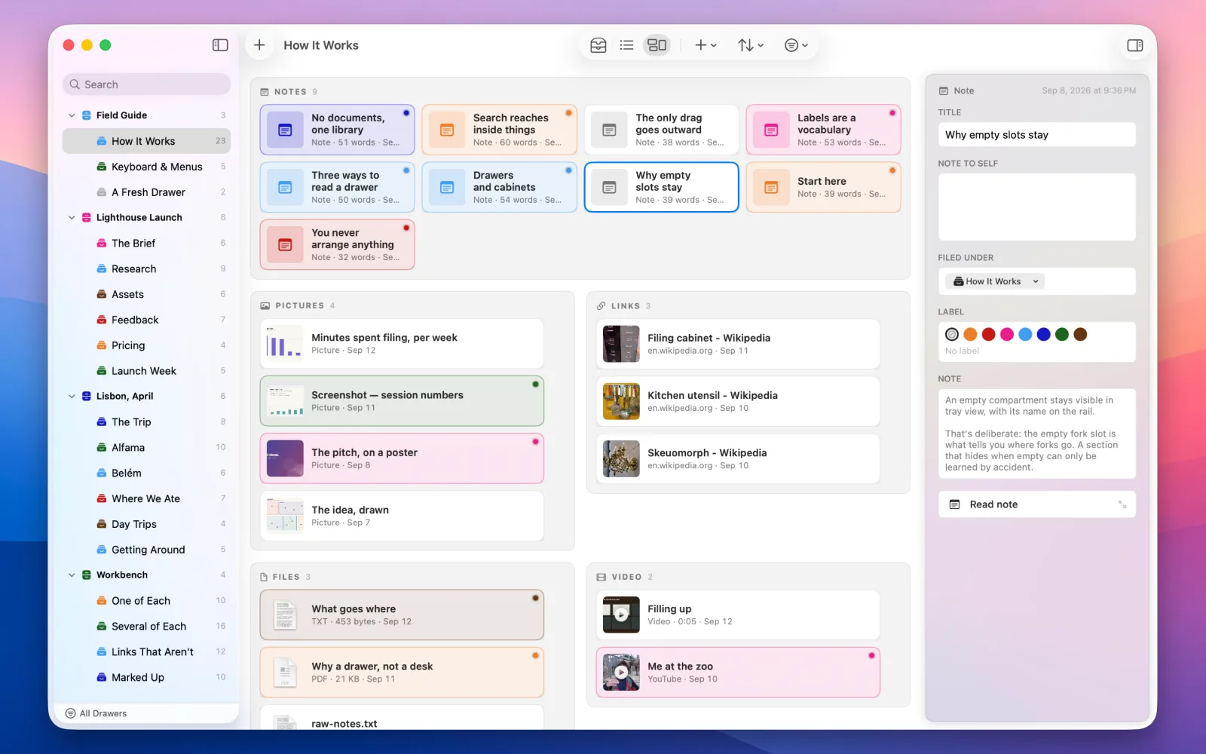1206x754 pixels.
Task: Click the Marked Up drawer icon
Action: (x=102, y=677)
